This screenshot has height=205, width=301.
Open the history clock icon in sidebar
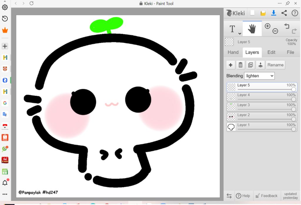[5, 19]
